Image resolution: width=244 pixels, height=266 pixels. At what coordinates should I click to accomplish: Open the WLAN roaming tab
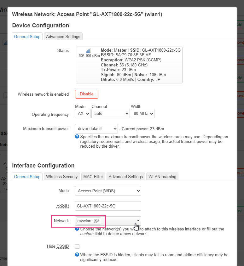(x=162, y=177)
